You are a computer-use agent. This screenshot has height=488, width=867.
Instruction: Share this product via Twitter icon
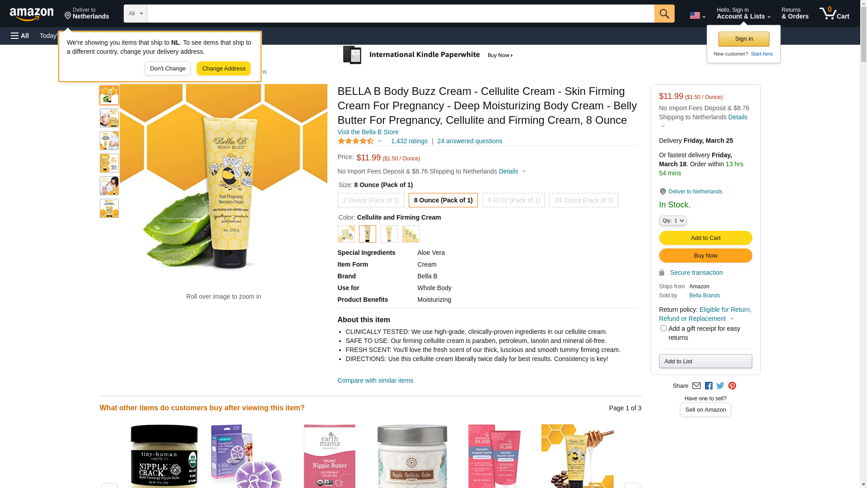pos(720,386)
